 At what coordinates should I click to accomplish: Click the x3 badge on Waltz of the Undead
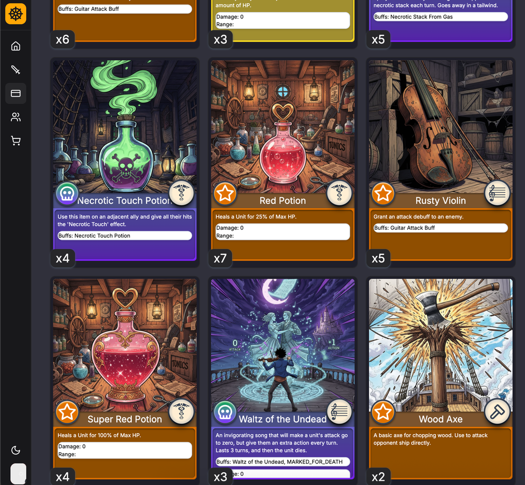coord(220,477)
